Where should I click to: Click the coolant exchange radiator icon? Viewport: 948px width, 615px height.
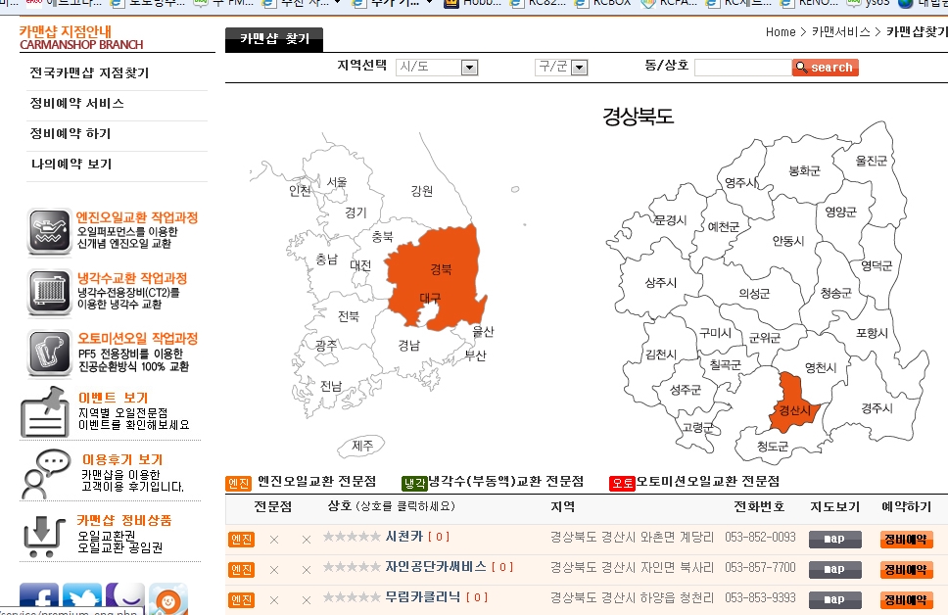[49, 292]
